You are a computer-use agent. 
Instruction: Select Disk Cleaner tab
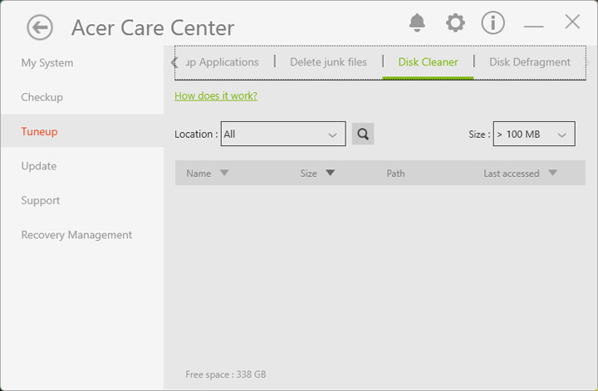[x=428, y=62]
